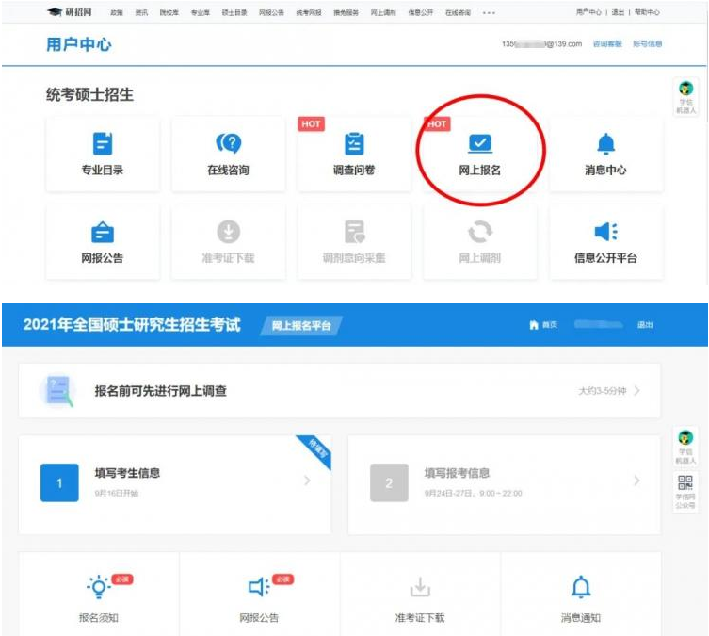Open 统考网报 nav item

click(309, 12)
